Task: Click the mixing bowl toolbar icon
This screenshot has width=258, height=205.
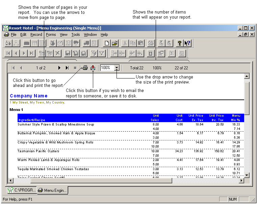Action: pos(60,43)
